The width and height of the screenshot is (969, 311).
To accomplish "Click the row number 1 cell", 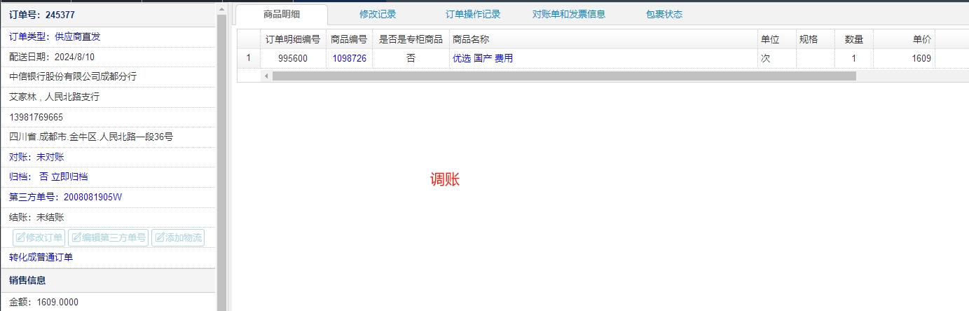I will pyautogui.click(x=249, y=59).
